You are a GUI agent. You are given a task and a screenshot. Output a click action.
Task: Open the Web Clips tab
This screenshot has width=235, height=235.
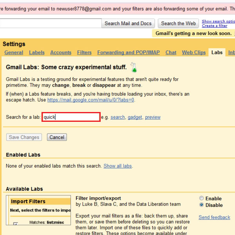point(194,52)
